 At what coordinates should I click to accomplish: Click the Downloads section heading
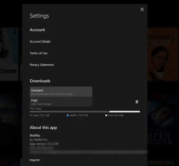(x=40, y=81)
